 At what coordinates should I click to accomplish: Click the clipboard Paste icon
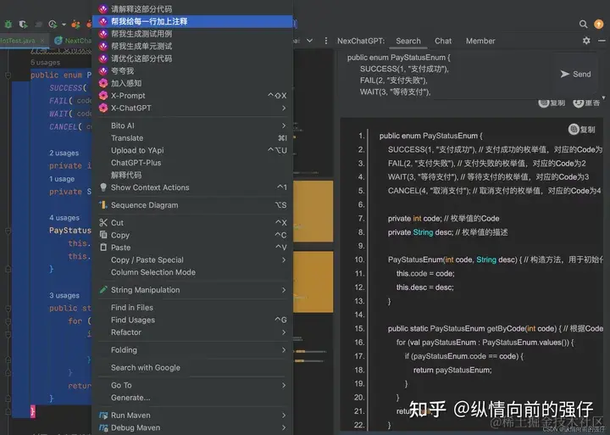pos(103,248)
